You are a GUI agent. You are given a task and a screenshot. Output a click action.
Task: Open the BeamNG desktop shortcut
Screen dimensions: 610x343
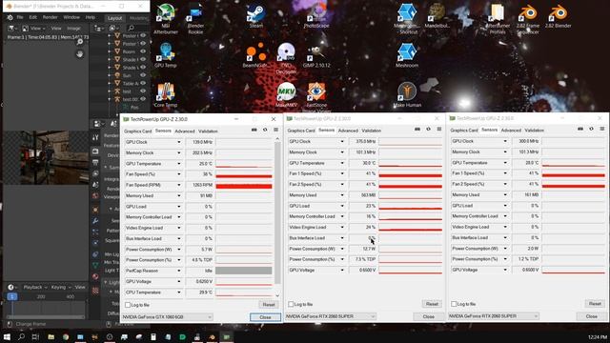coord(255,55)
